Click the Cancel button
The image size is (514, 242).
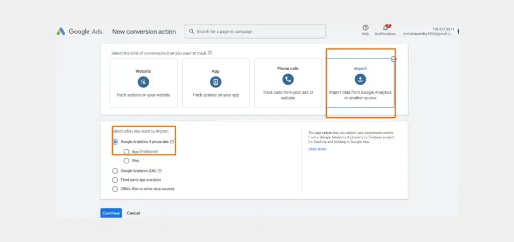[x=134, y=213]
